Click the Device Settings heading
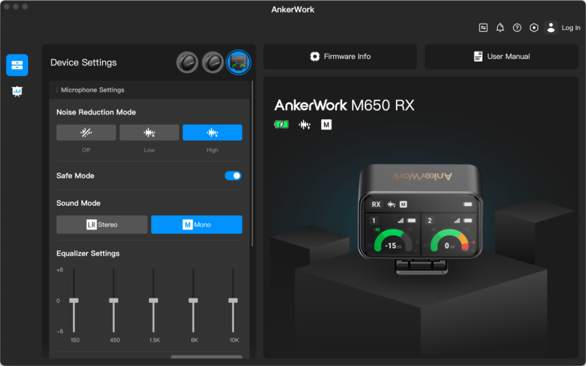Image resolution: width=586 pixels, height=366 pixels. pos(84,62)
